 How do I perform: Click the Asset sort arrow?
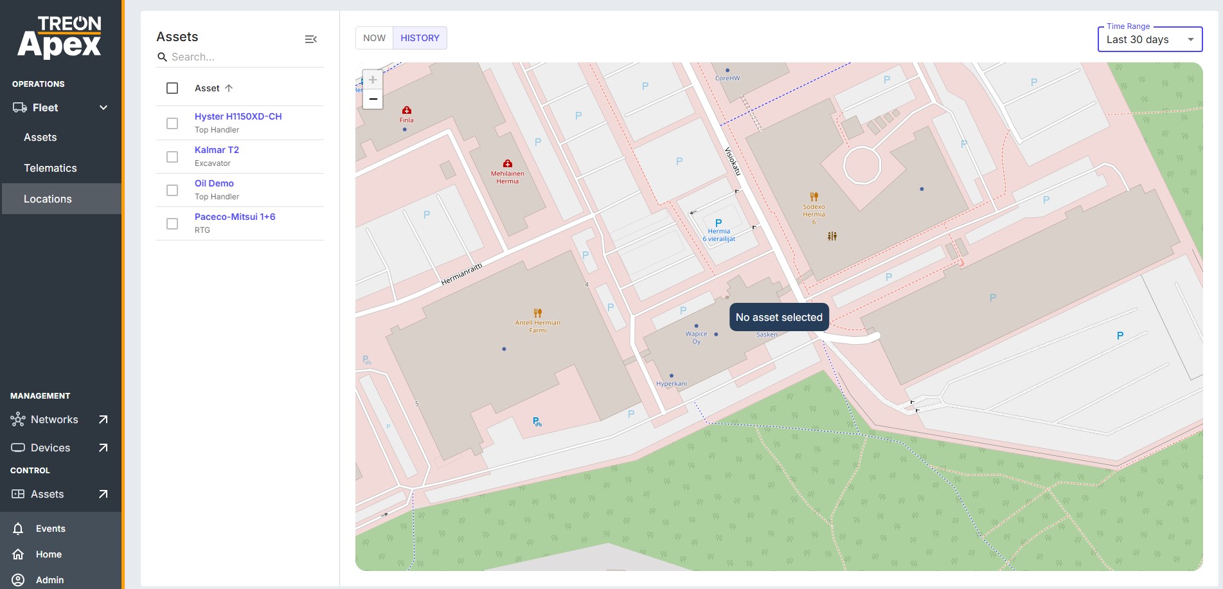tap(229, 88)
